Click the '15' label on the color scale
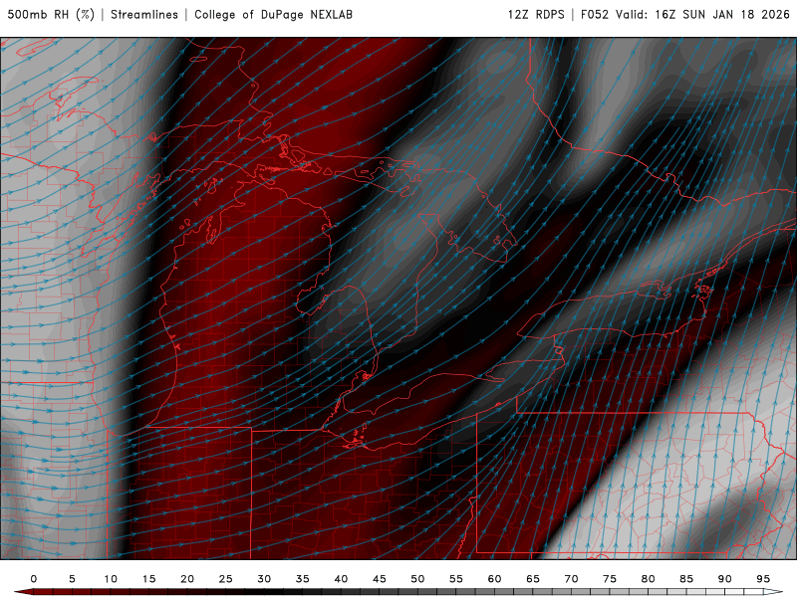 click(148, 579)
